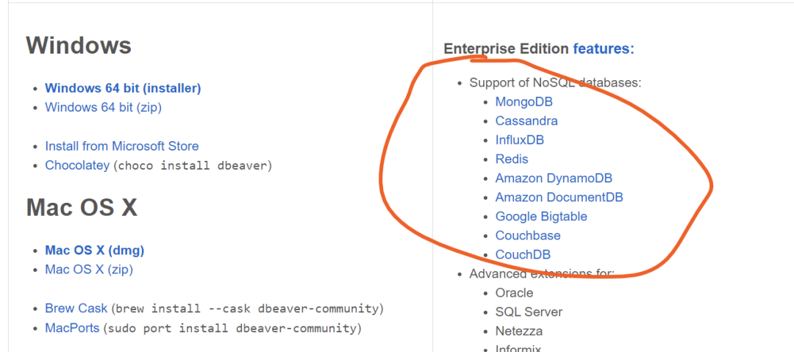Open Install from Microsoft Store link

(x=122, y=146)
